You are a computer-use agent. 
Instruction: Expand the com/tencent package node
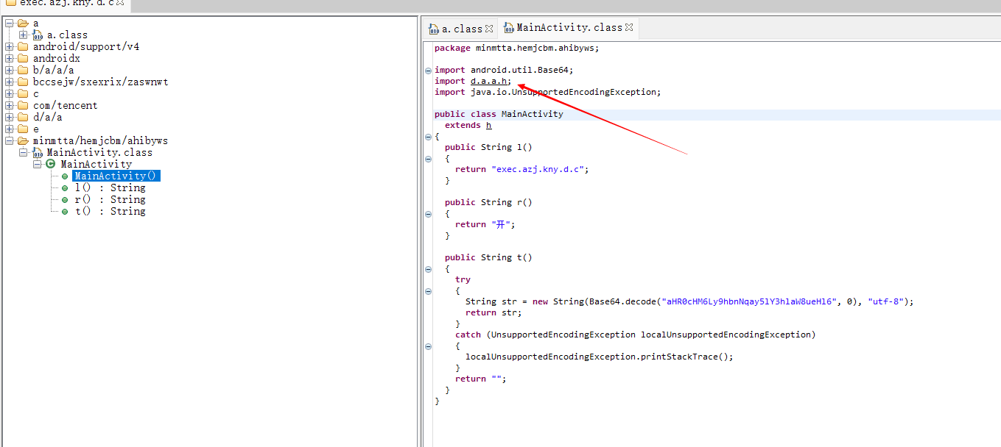click(10, 105)
